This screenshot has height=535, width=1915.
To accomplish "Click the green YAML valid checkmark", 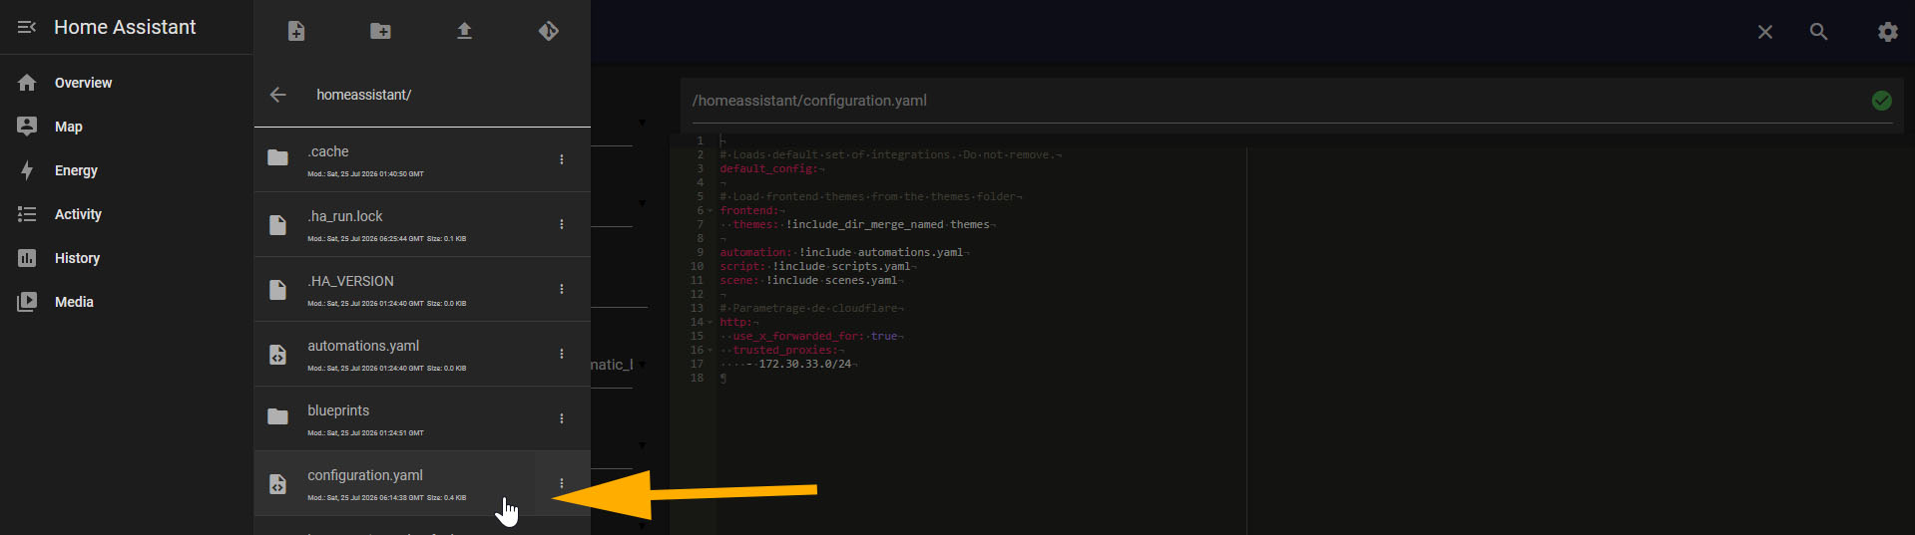I will (x=1882, y=100).
